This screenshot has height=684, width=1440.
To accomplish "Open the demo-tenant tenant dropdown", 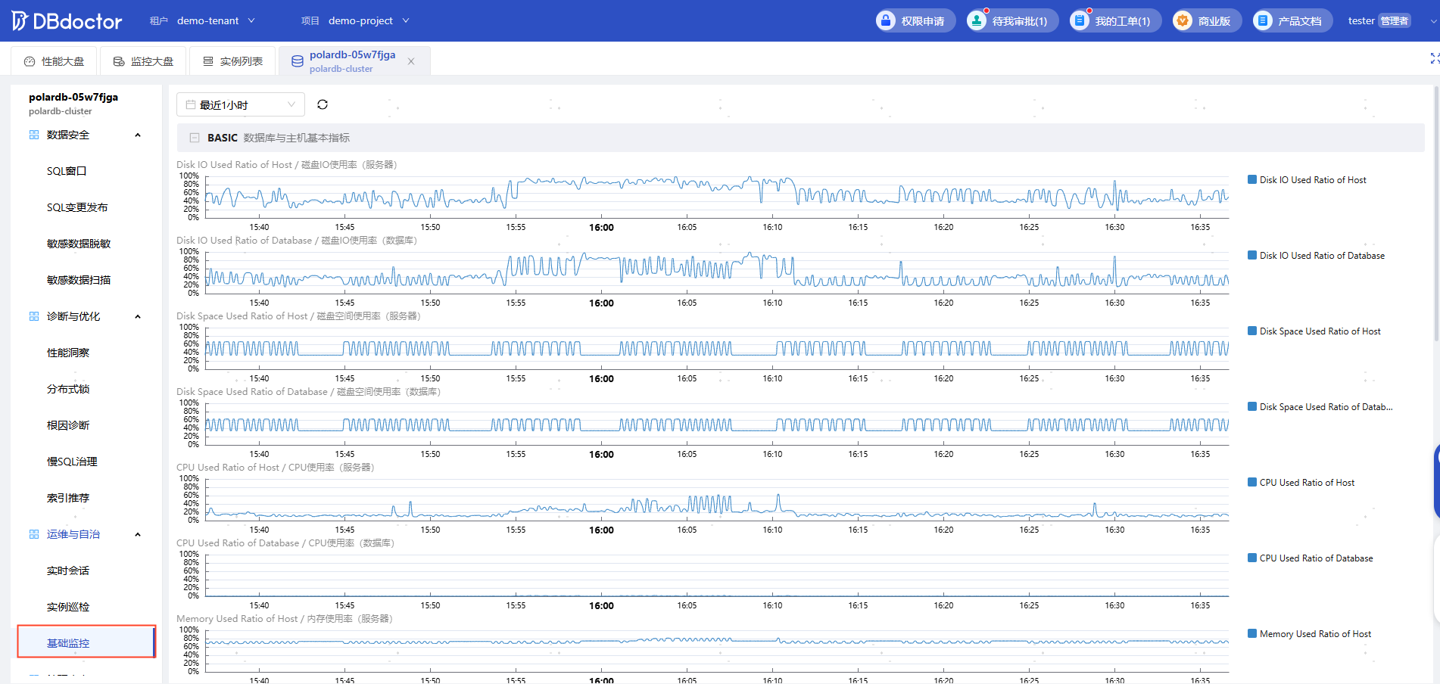I will coord(216,20).
